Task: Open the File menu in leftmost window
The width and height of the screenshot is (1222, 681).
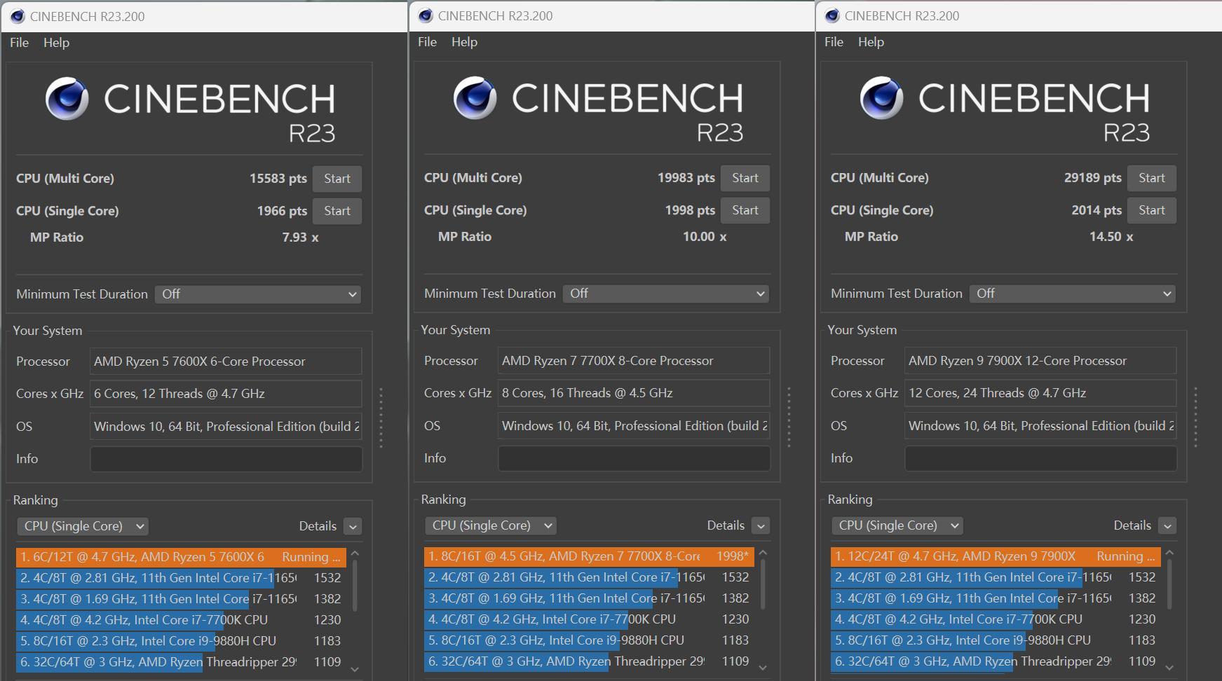Action: 18,42
